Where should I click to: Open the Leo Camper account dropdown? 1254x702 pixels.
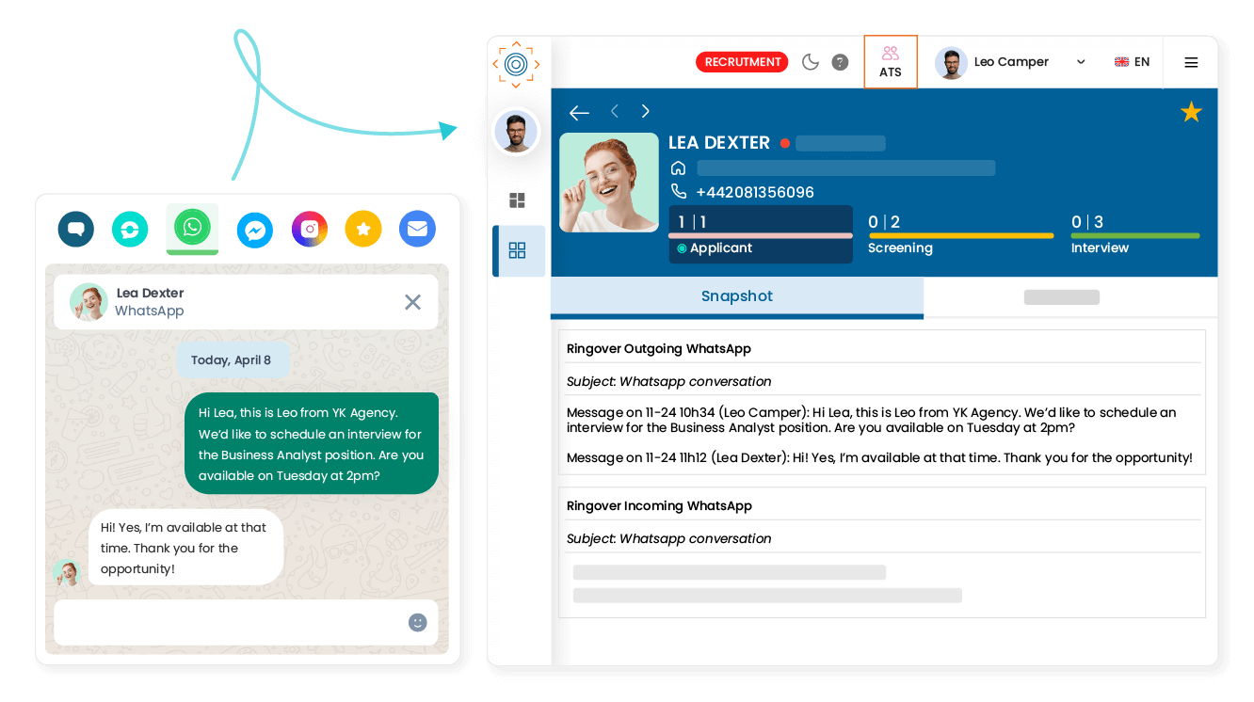(x=1011, y=61)
